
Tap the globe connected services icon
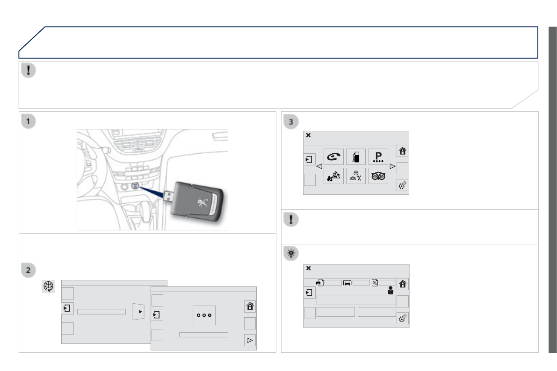pyautogui.click(x=49, y=287)
